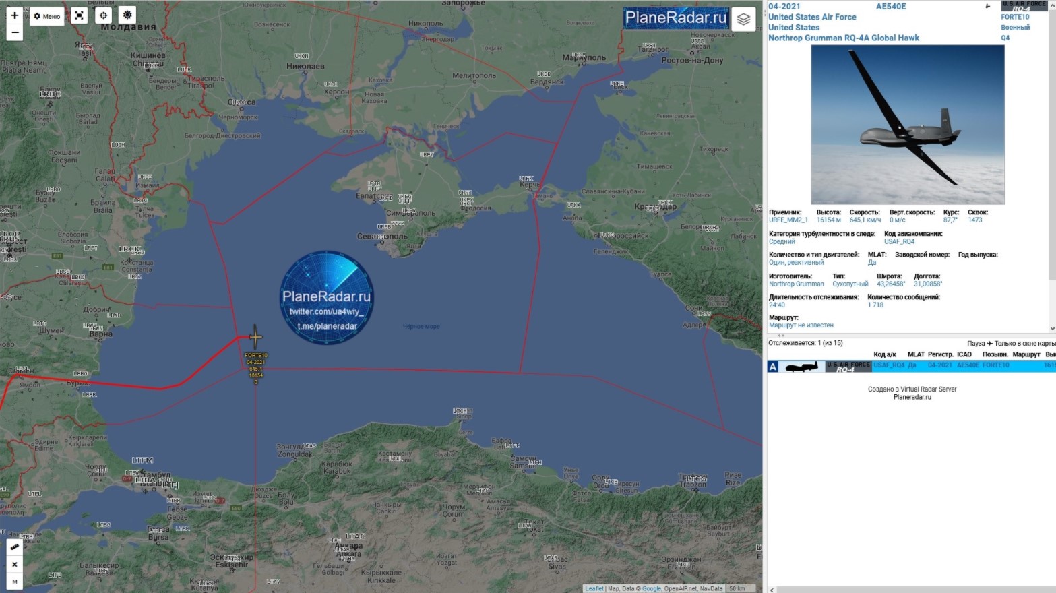Click speed value 645,1 км/ч

coord(865,220)
